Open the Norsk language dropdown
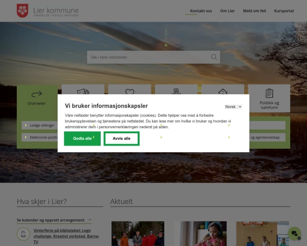307x246 pixels. (x=233, y=107)
